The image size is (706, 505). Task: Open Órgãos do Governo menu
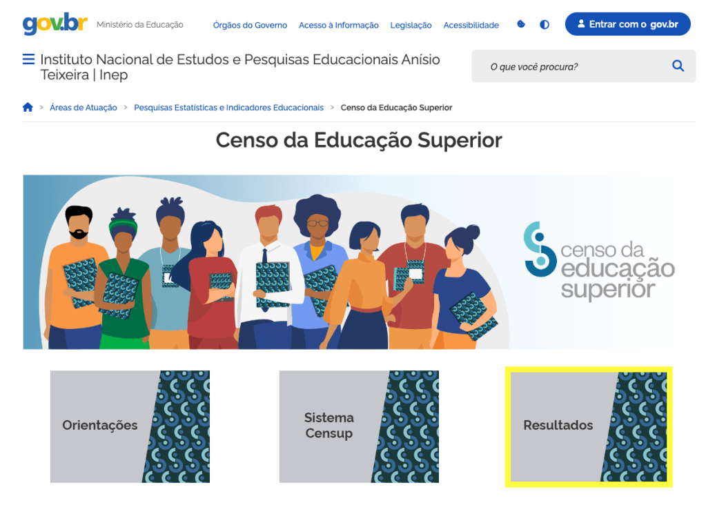pyautogui.click(x=250, y=26)
